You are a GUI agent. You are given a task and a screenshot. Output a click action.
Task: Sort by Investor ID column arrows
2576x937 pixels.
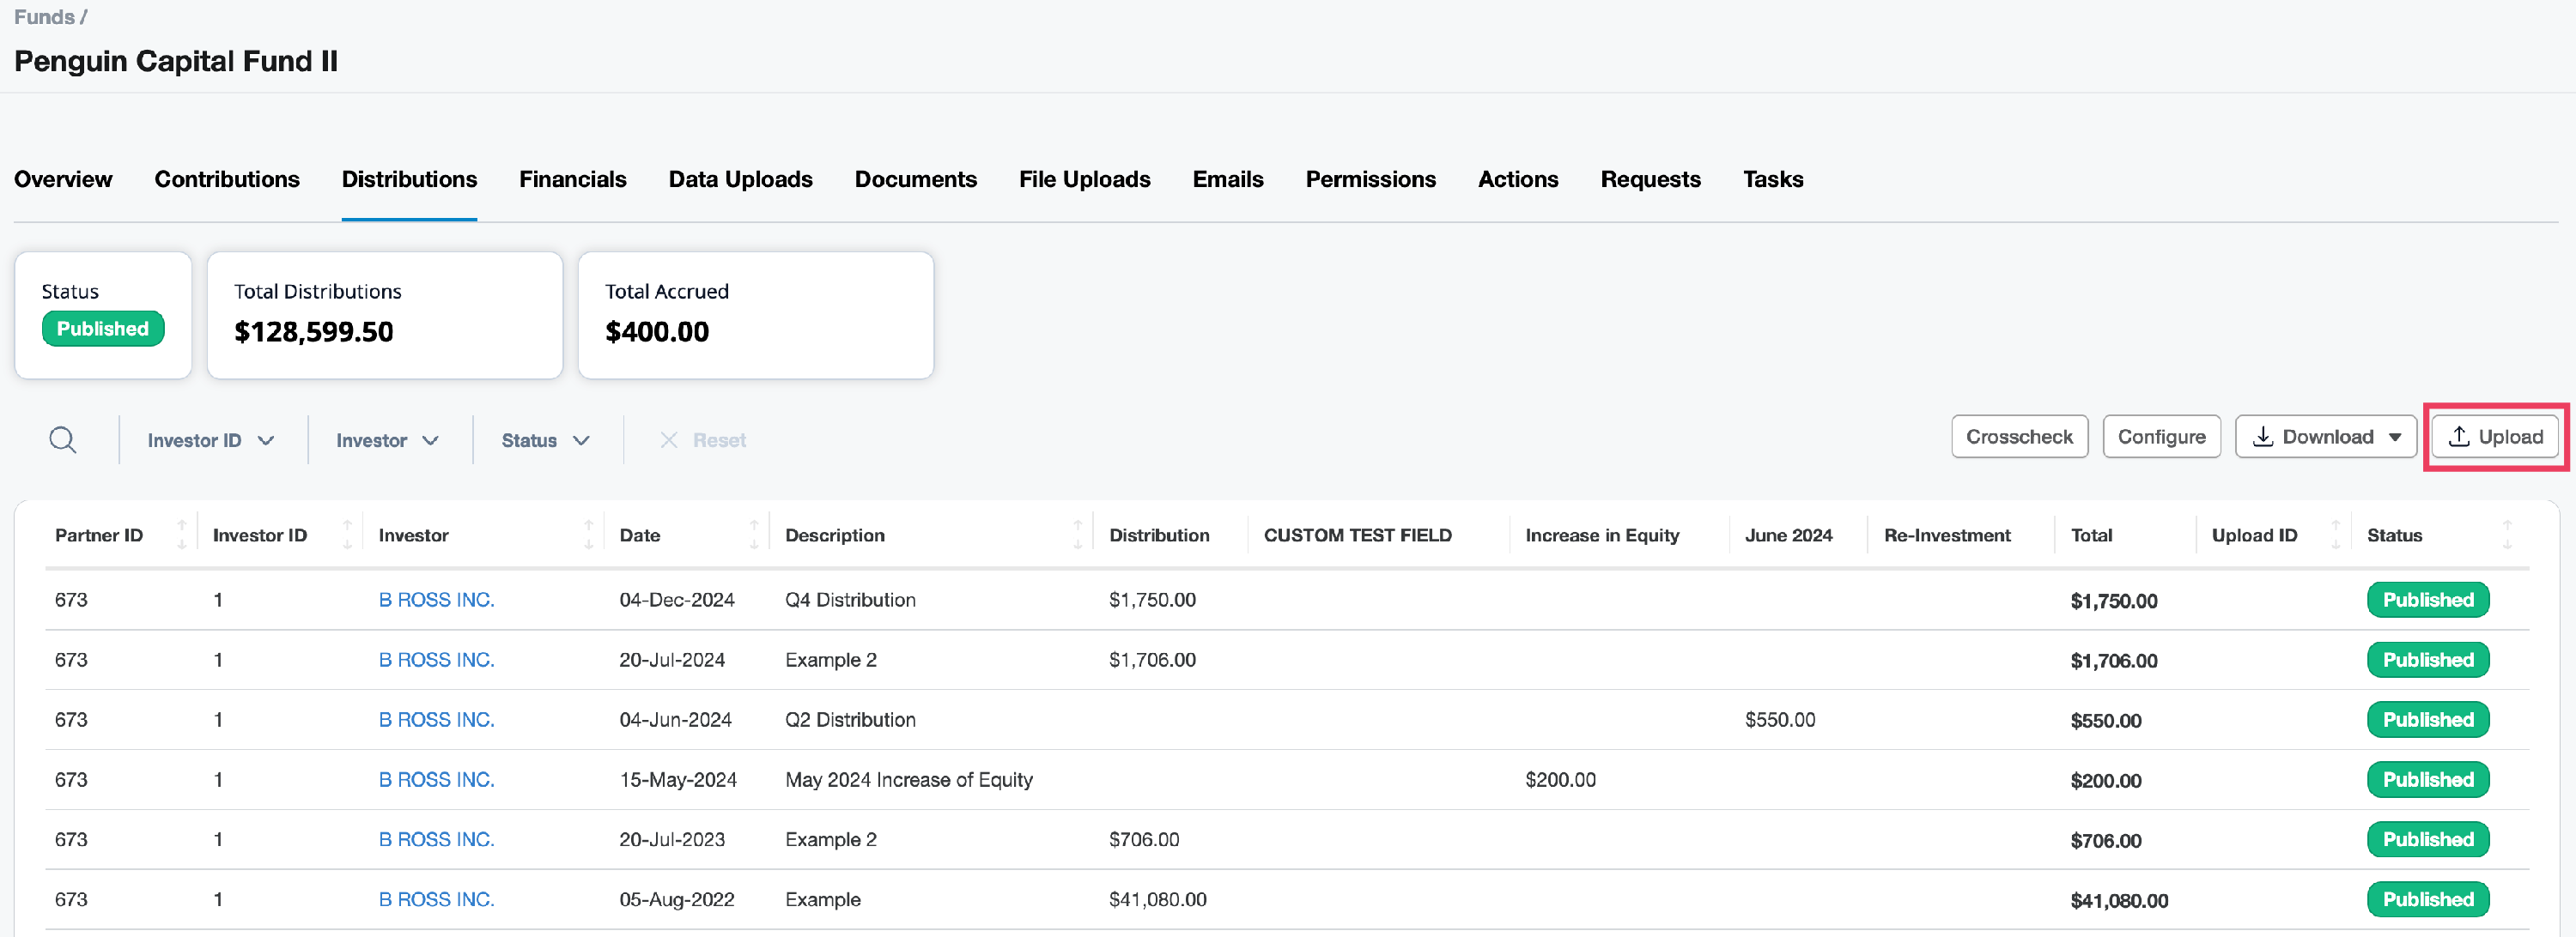point(347,535)
